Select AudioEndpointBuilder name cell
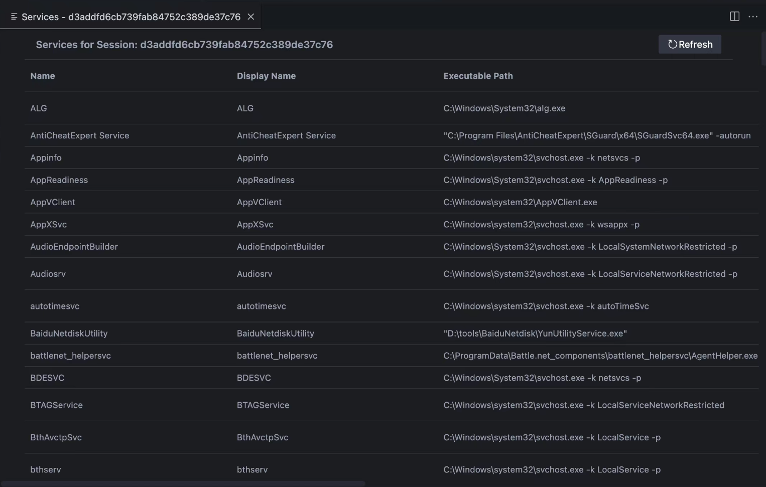Screen dimensions: 766x487 pyautogui.click(x=74, y=247)
